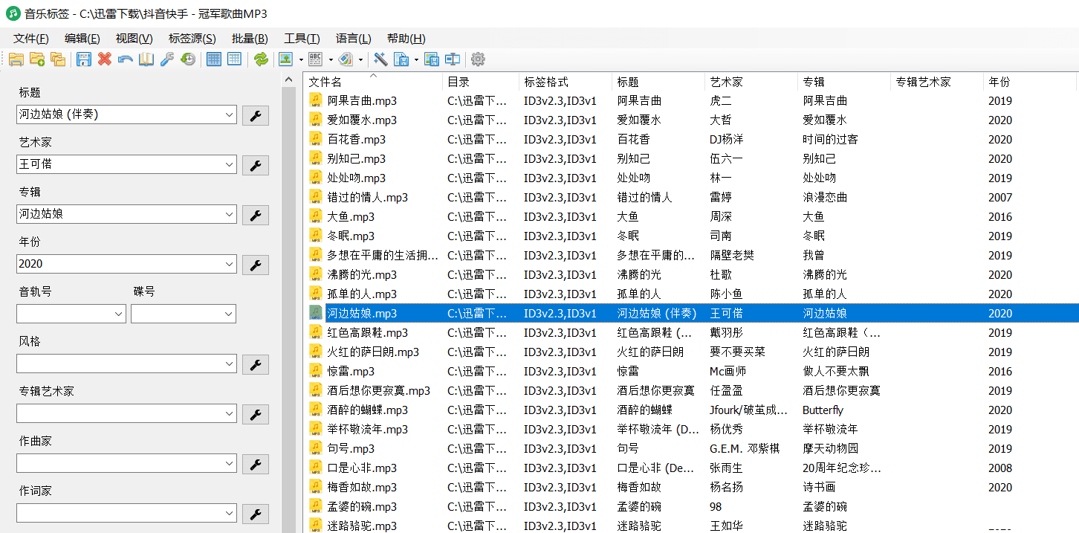
Task: Select the row 句号.mp3
Action: click(351, 449)
